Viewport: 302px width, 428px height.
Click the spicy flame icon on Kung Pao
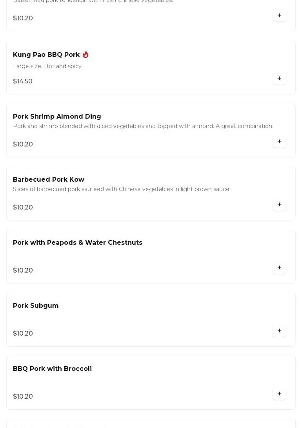click(86, 54)
